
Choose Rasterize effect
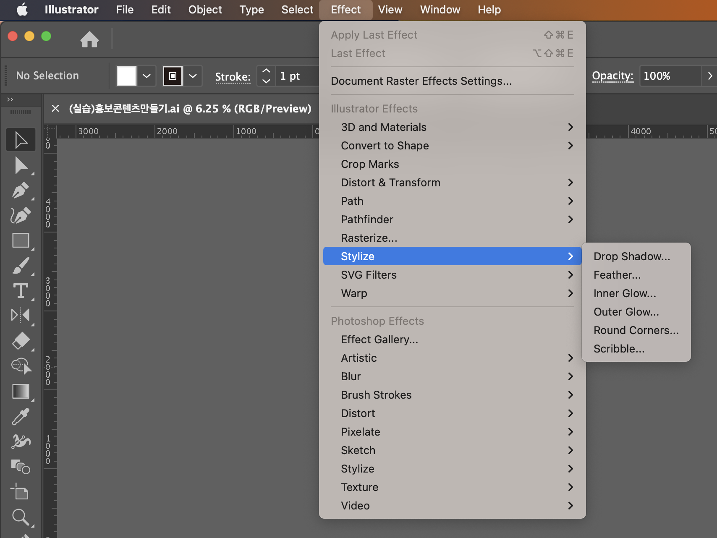pos(452,238)
